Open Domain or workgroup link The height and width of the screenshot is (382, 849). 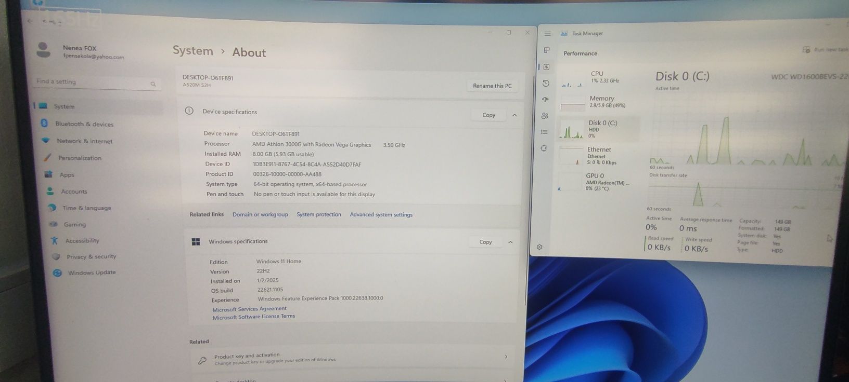[260, 214]
